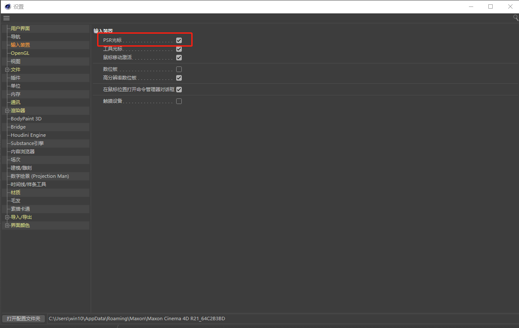Select 素描卡通 in the settings tree

[x=20, y=209]
